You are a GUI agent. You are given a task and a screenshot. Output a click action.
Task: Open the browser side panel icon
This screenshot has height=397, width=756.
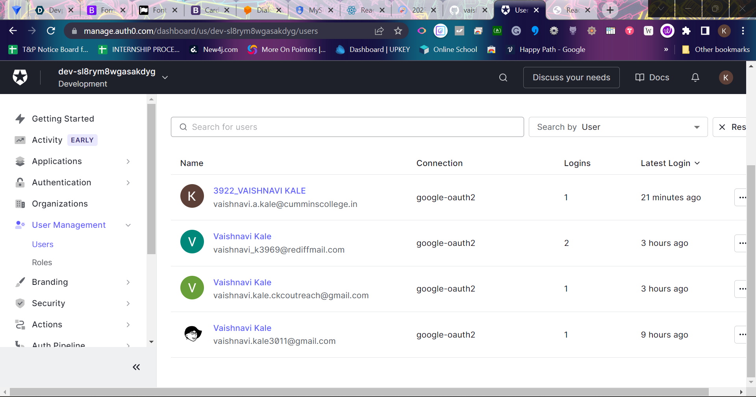705,31
